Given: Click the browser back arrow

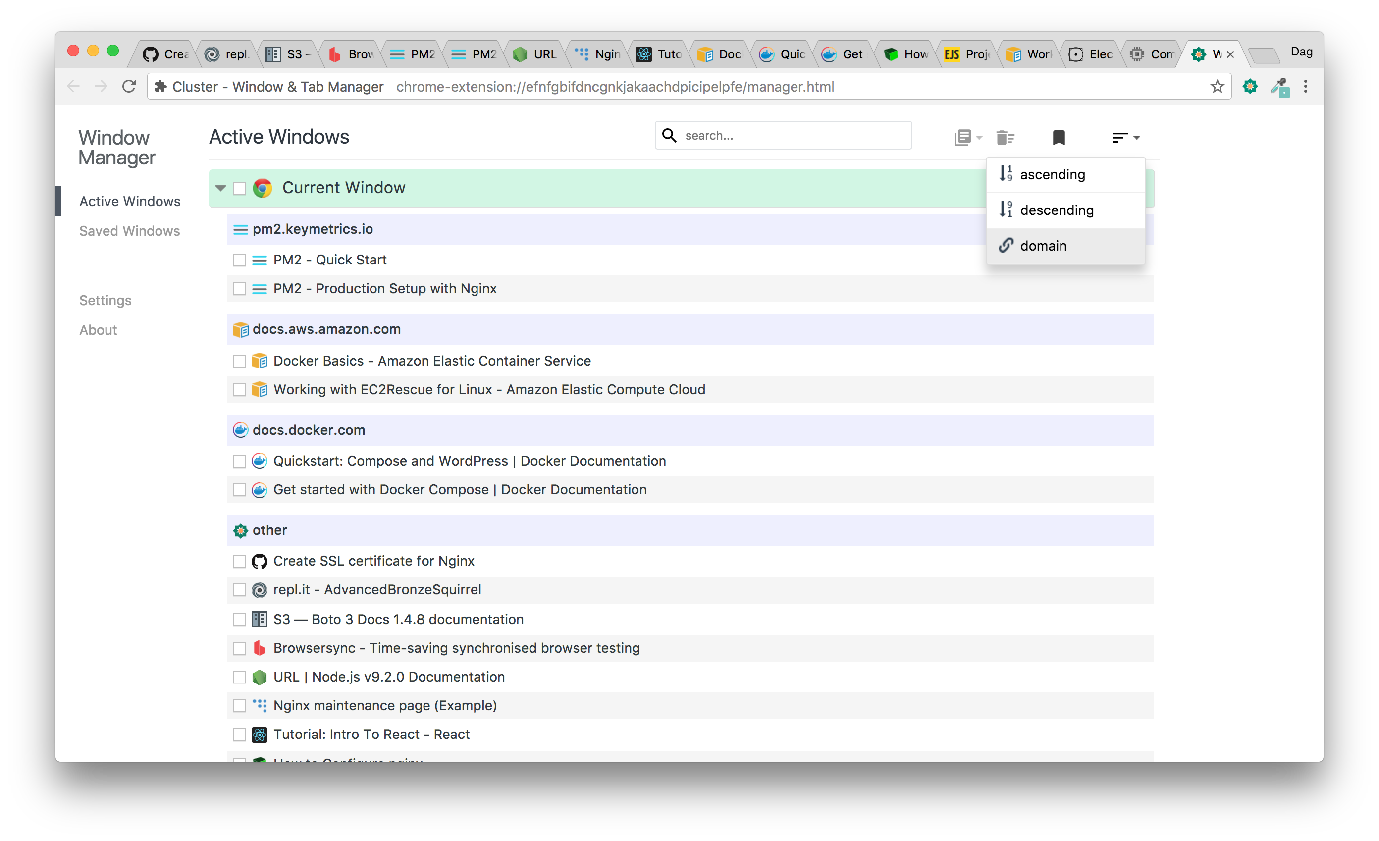Looking at the screenshot, I should [x=73, y=87].
